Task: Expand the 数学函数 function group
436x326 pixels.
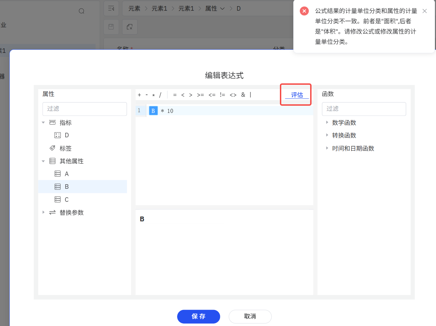Action: pos(327,123)
